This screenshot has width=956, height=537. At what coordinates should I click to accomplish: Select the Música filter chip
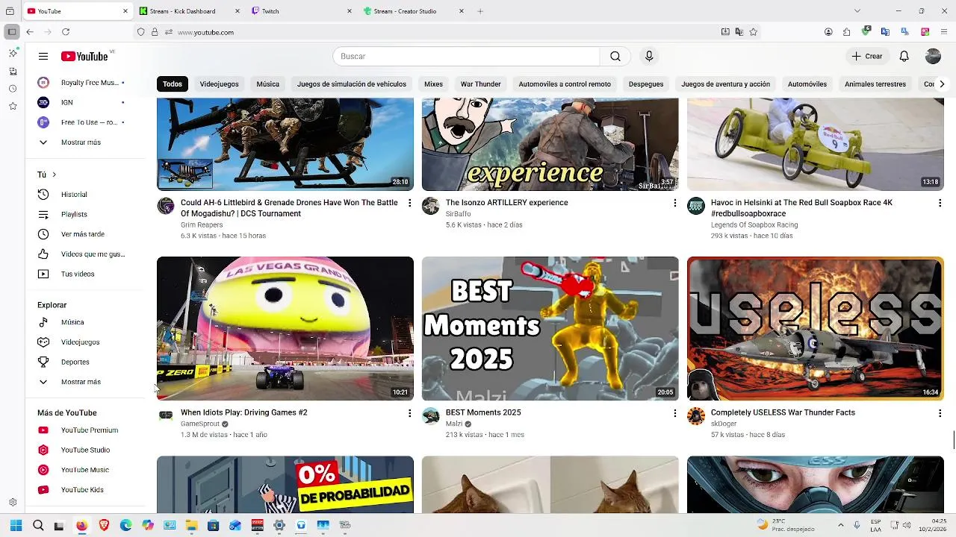pyautogui.click(x=267, y=84)
